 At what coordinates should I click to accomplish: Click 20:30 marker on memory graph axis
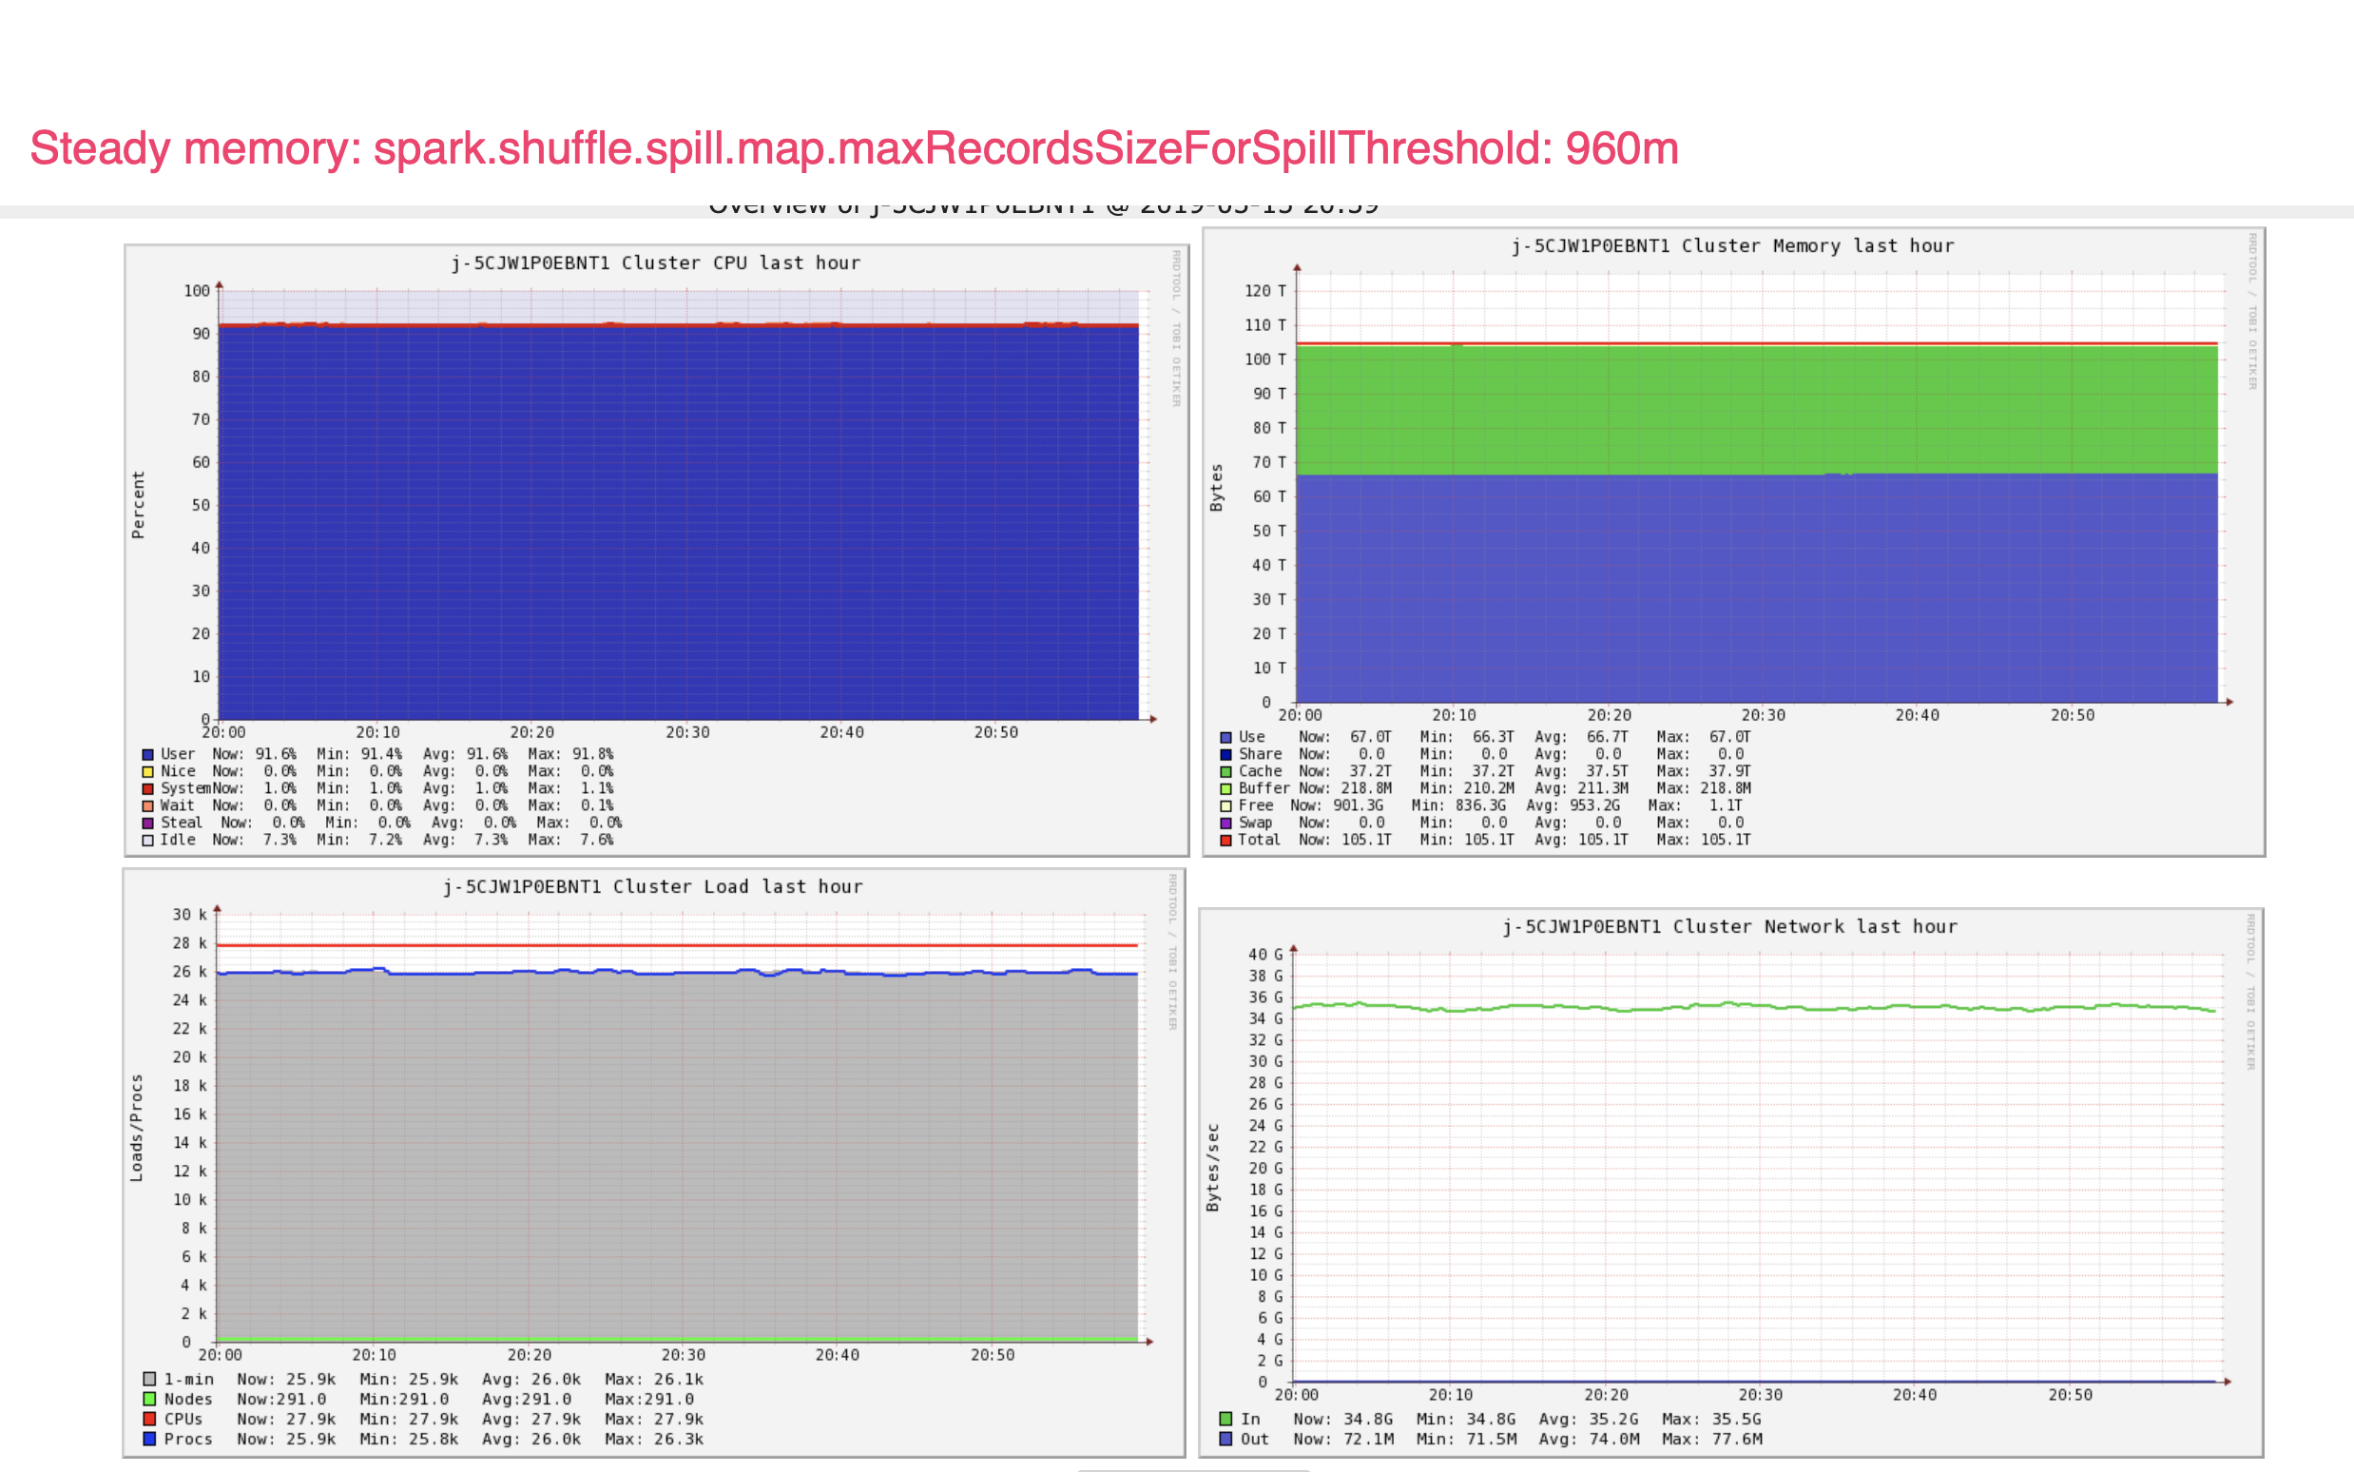1763,715
